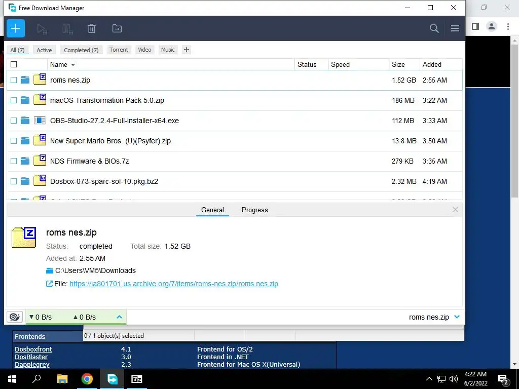Switch to Chrome from the taskbar
Viewport: 519px width, 389px height.
(87, 379)
